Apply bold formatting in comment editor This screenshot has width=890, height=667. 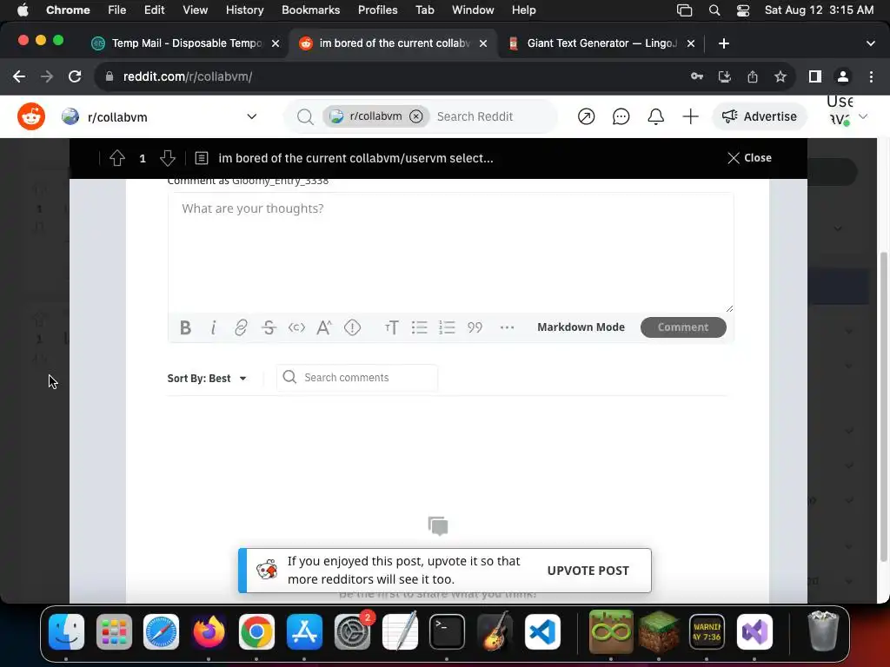(185, 327)
